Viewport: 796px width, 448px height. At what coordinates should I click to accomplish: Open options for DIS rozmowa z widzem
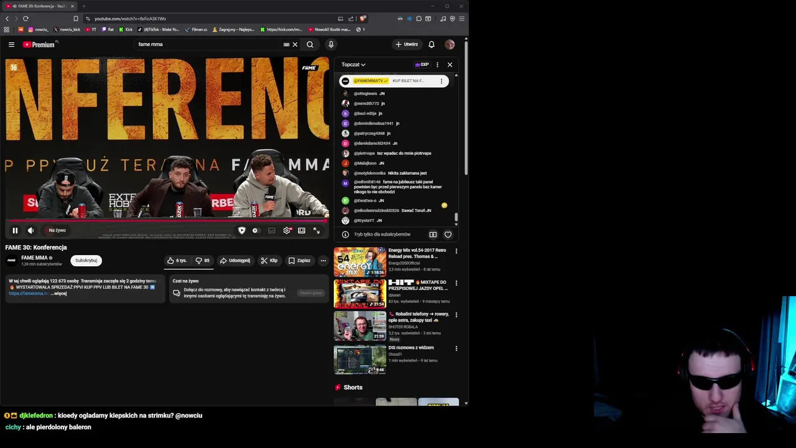pyautogui.click(x=456, y=348)
